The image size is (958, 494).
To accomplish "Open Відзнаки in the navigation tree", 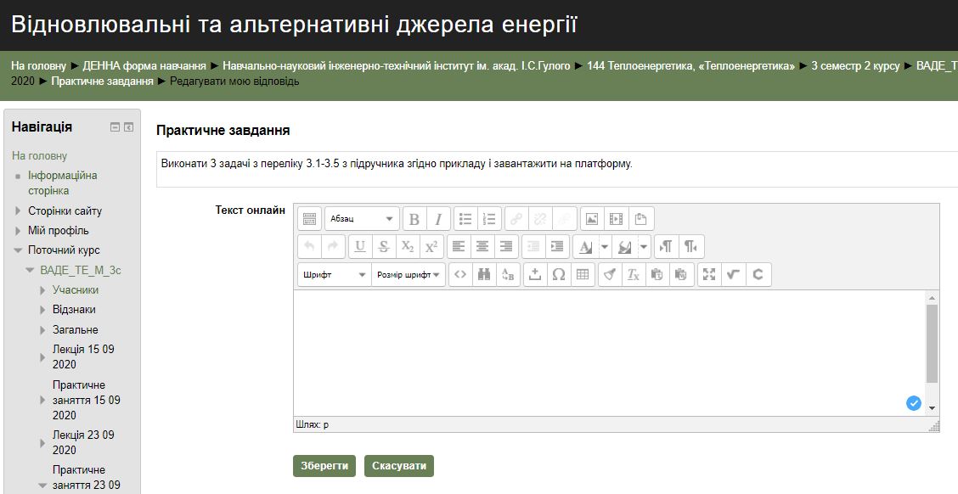I will (74, 309).
